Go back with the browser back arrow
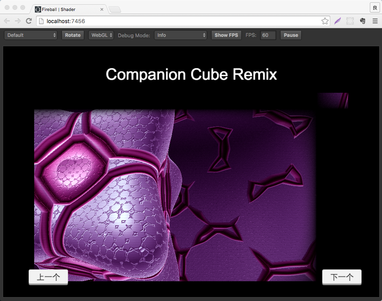 7,21
